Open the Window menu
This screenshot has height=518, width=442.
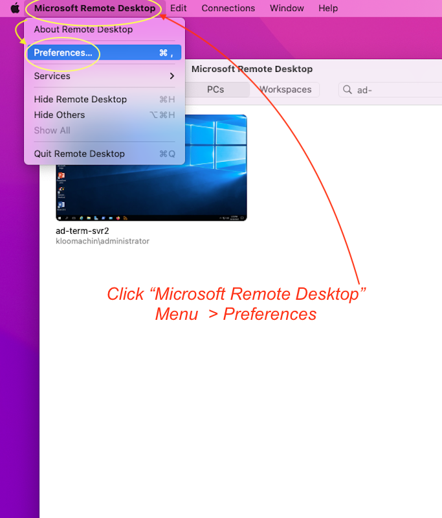point(287,8)
